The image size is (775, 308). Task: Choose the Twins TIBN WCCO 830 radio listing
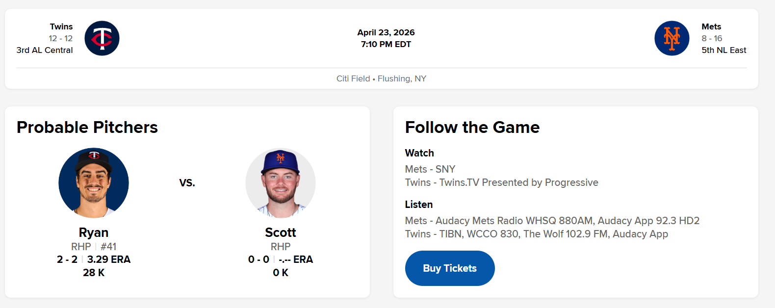click(536, 234)
